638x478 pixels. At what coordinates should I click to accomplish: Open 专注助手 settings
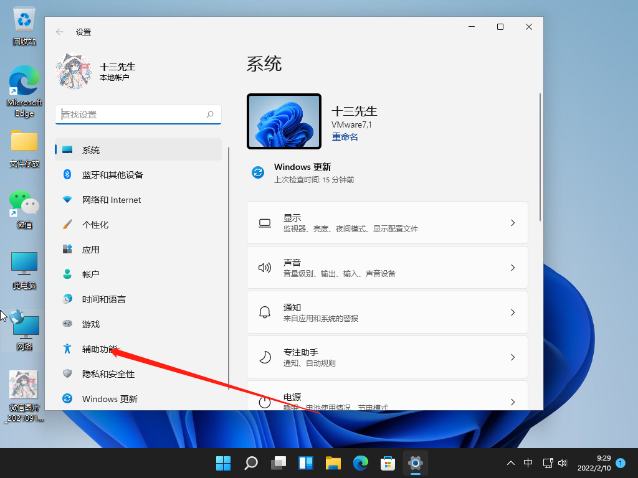(388, 357)
